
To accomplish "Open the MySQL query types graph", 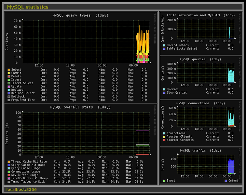I will (x=81, y=57).
